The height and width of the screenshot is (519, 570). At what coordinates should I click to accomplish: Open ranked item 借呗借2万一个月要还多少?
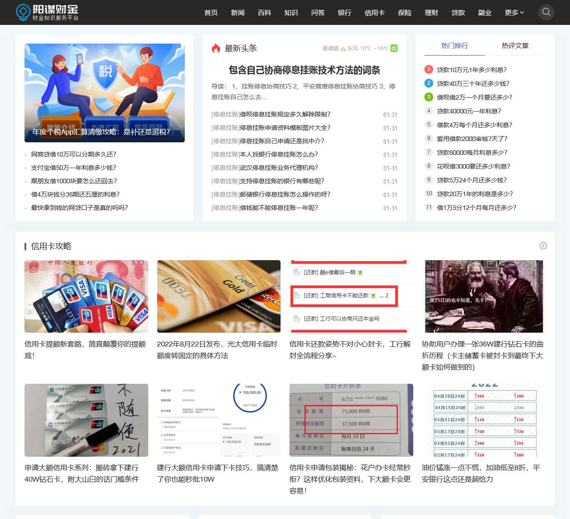pyautogui.click(x=474, y=97)
